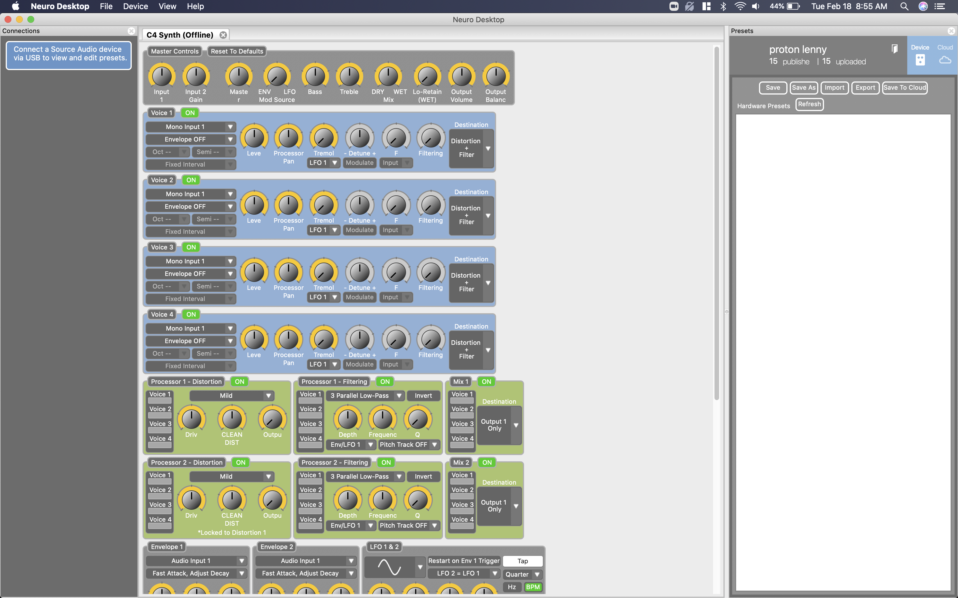Viewport: 958px width, 598px height.
Task: Open the Apple menu
Action: (x=15, y=6)
